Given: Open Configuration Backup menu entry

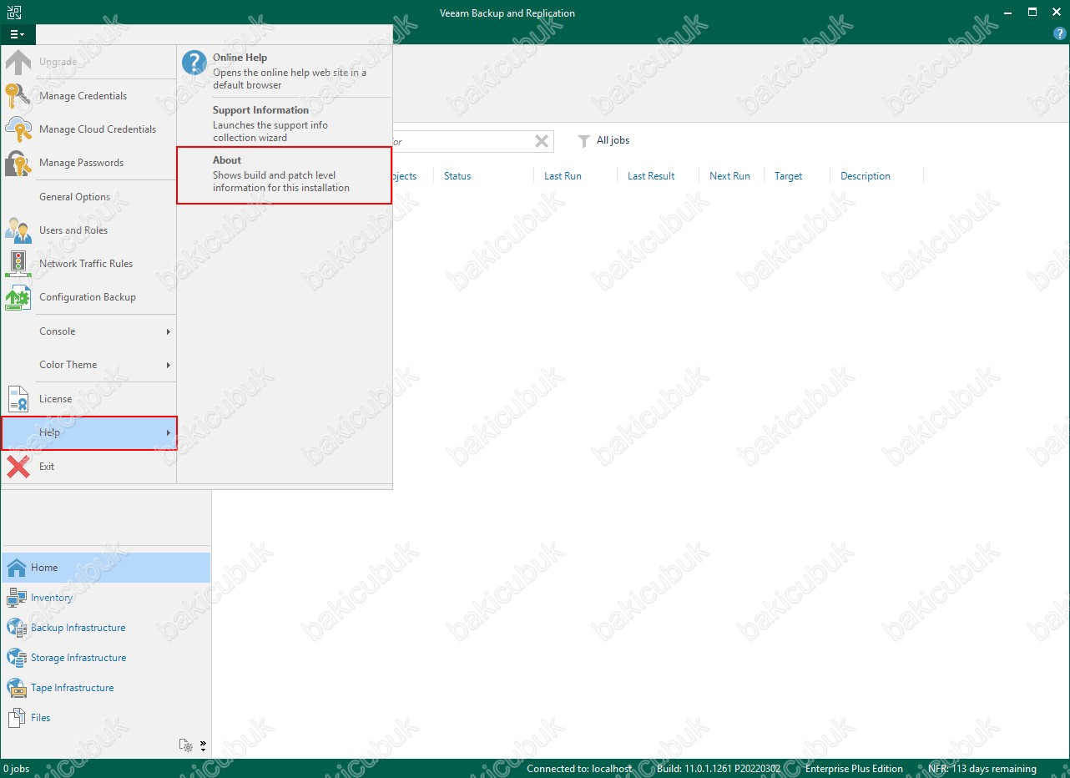Looking at the screenshot, I should [x=88, y=297].
